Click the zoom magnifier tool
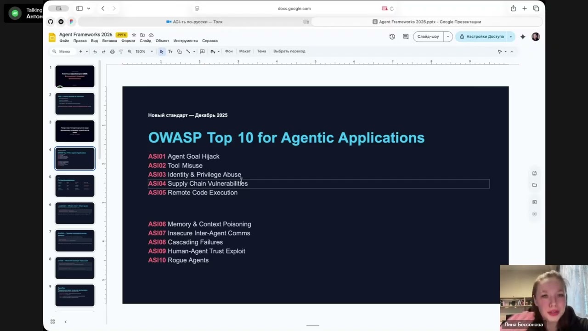This screenshot has width=588, height=331. [130, 51]
